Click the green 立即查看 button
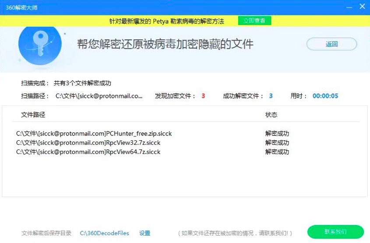 click(254, 21)
